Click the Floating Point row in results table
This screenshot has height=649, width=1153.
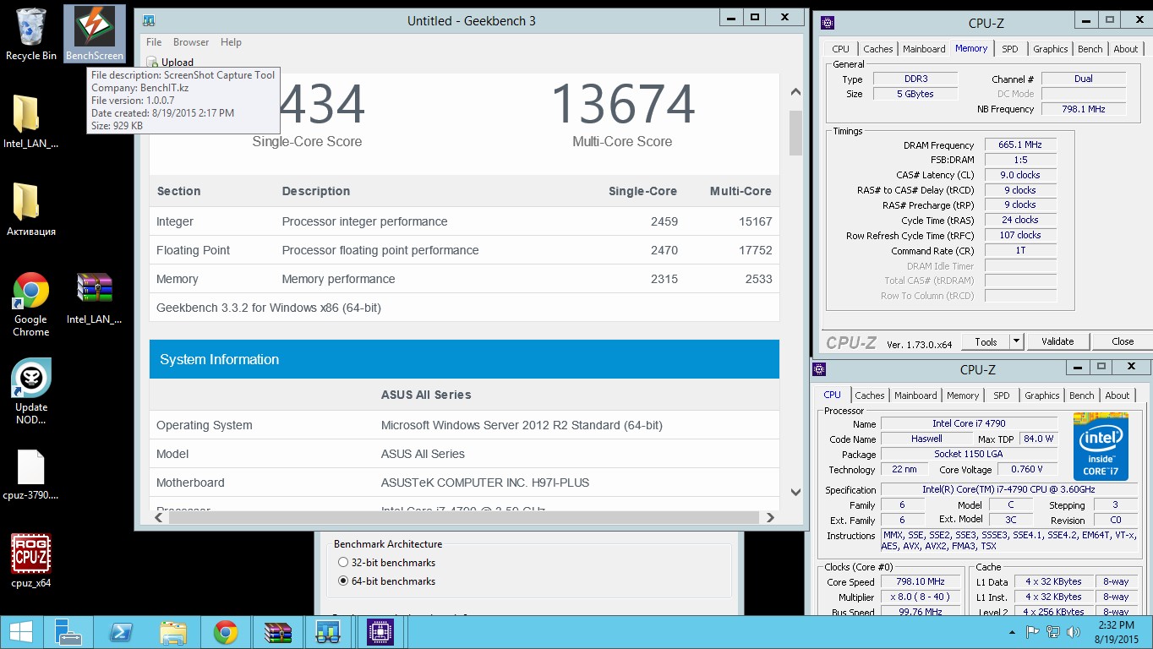click(x=464, y=250)
